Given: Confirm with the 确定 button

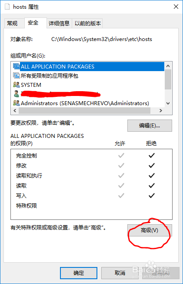Looking at the screenshot, I should 79,273.
